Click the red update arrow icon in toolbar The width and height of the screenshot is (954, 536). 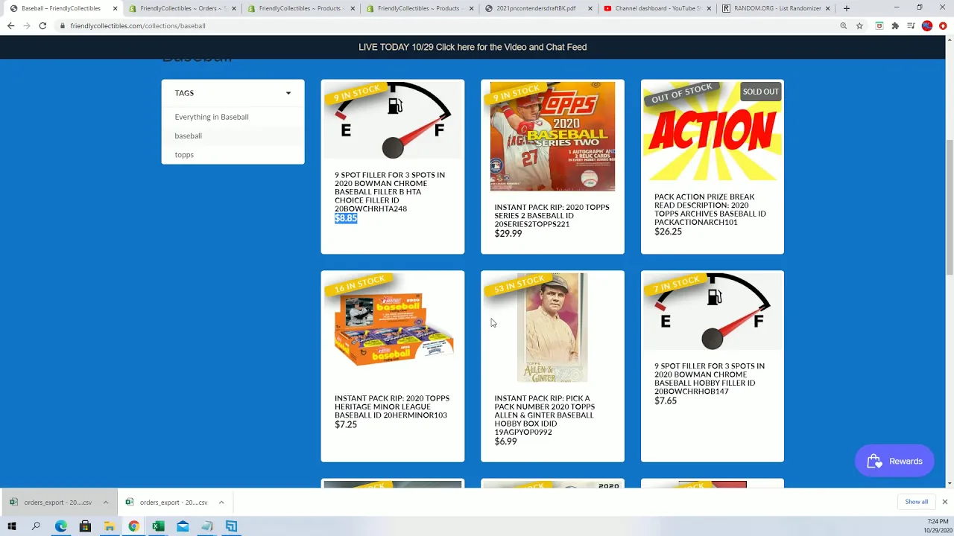(x=943, y=25)
